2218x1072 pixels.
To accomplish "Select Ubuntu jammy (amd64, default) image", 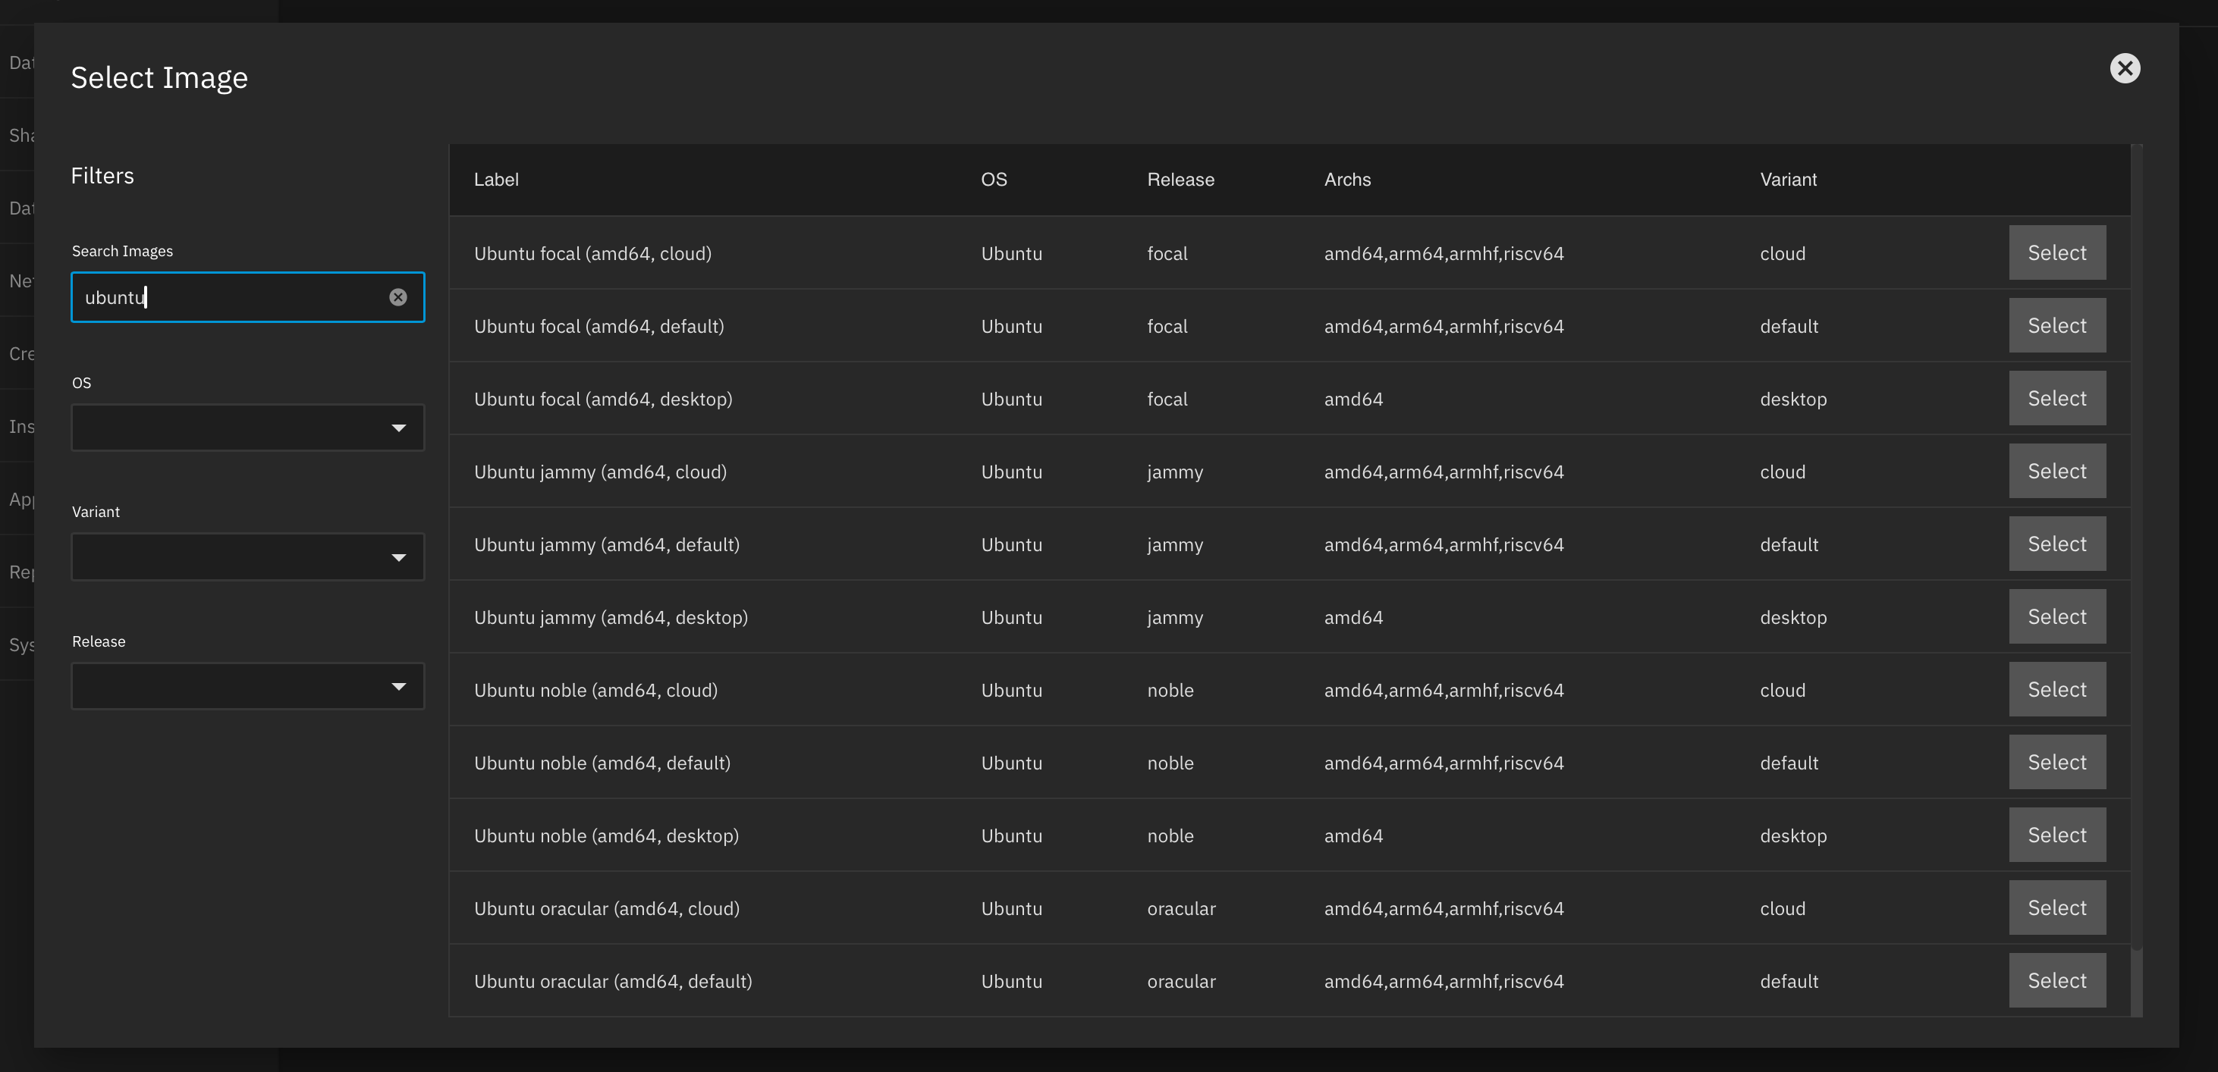I will click(x=2057, y=544).
